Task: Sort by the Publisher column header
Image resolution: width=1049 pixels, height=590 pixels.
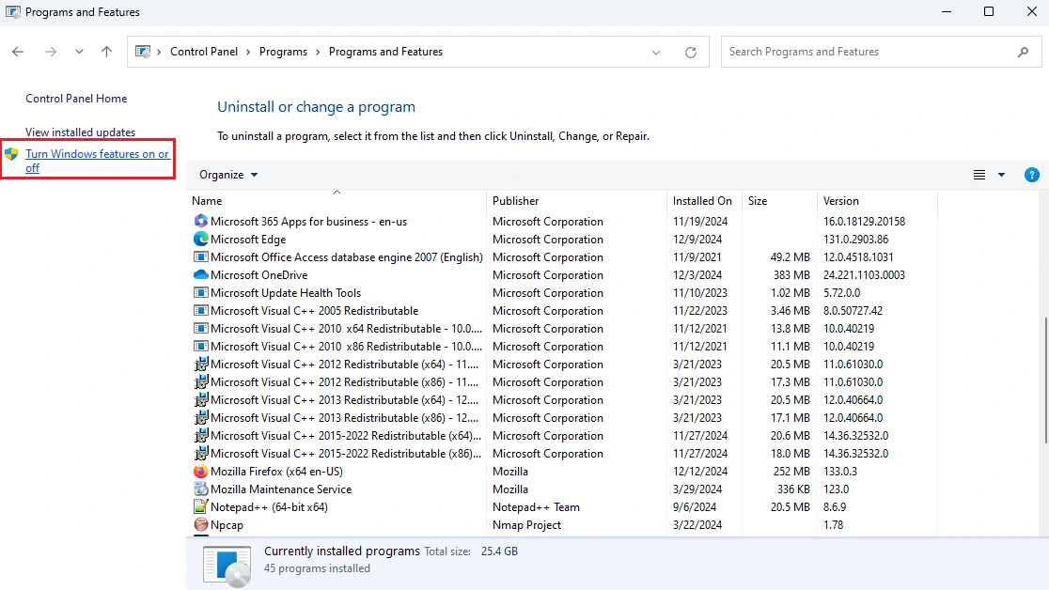Action: (577, 201)
